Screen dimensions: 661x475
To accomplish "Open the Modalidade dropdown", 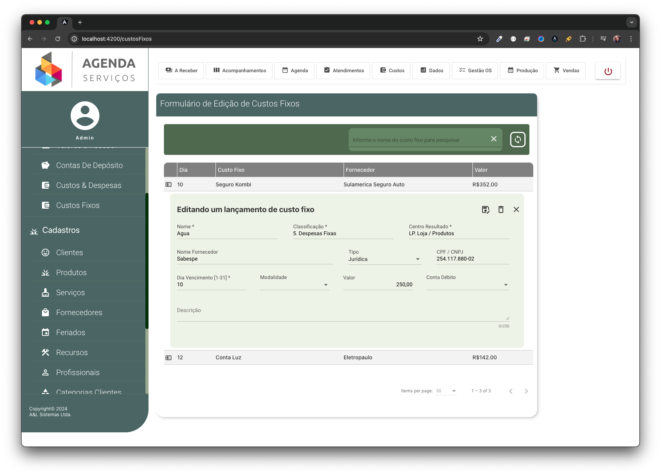I will (x=295, y=284).
